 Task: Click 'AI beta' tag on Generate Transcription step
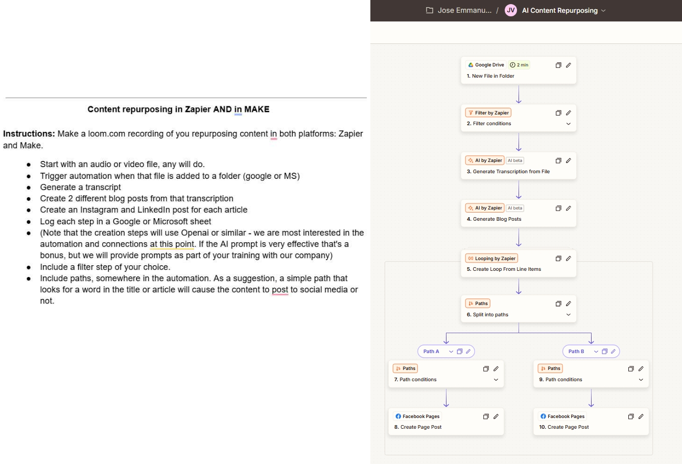coord(515,160)
